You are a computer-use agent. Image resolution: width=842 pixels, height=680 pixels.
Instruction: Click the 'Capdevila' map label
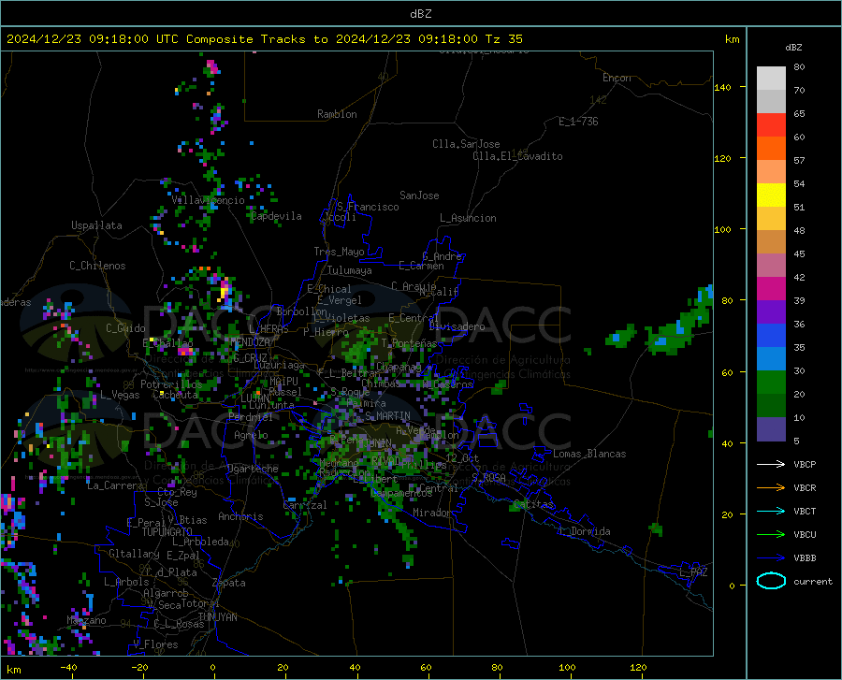click(277, 216)
